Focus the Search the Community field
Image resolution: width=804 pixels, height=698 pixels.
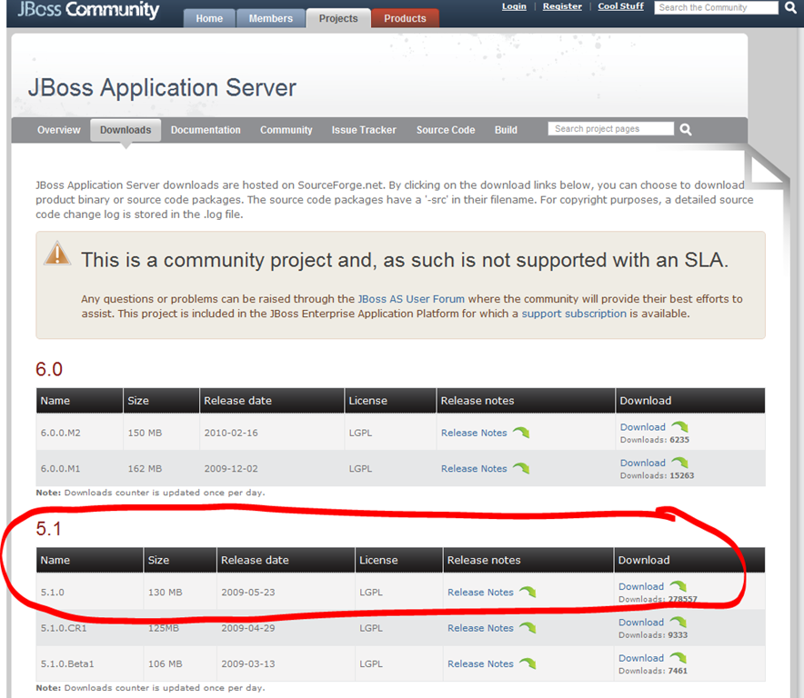(x=716, y=7)
